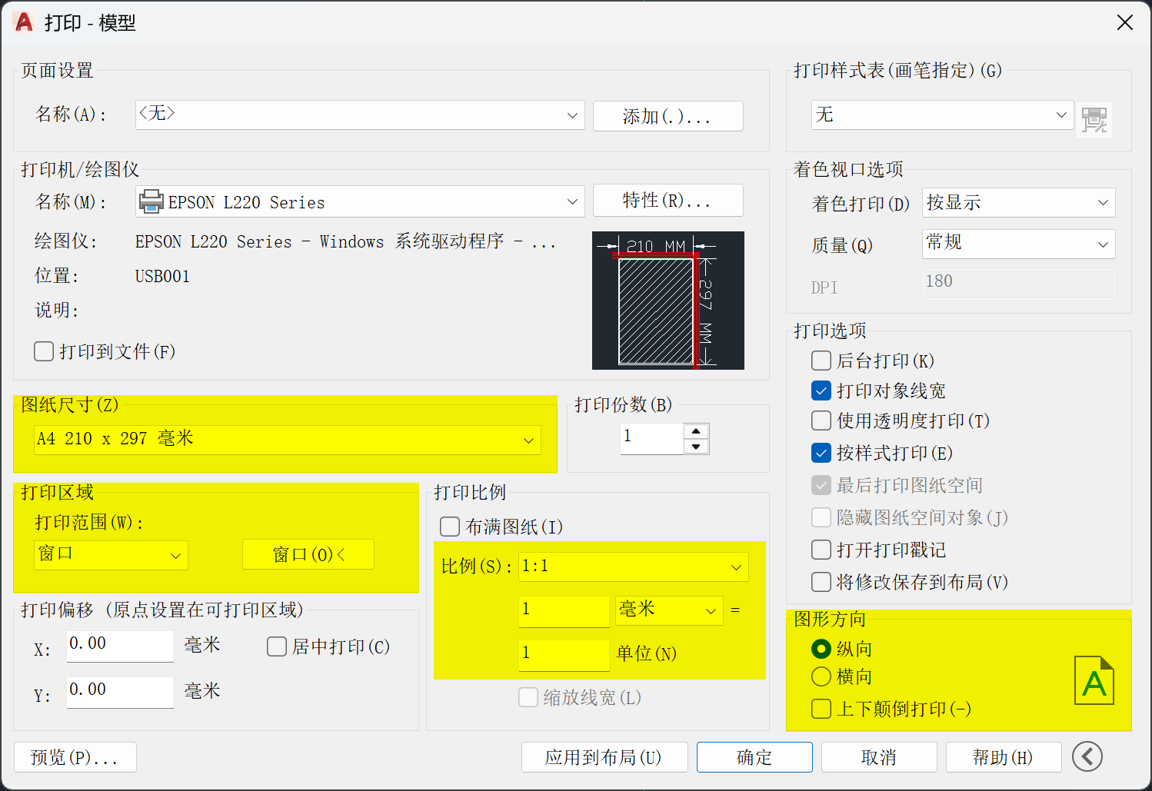The width and height of the screenshot is (1152, 791).
Task: Open the page setup 名称 dropdown
Action: pyautogui.click(x=360, y=115)
